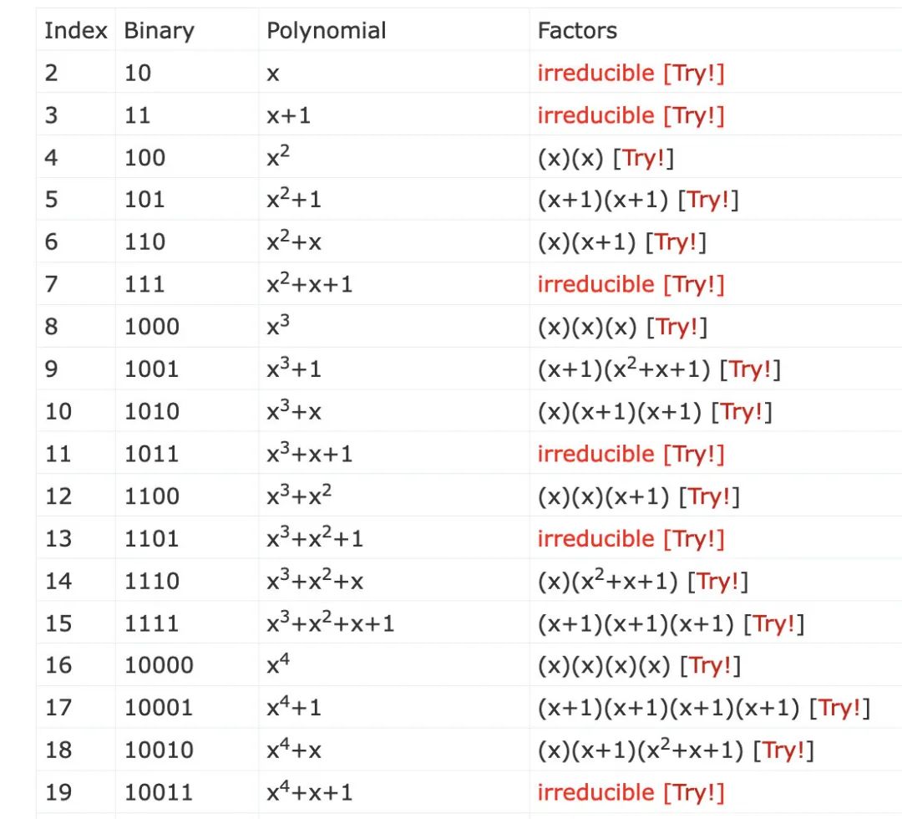Click Try! in the index 12 row

(x=709, y=496)
